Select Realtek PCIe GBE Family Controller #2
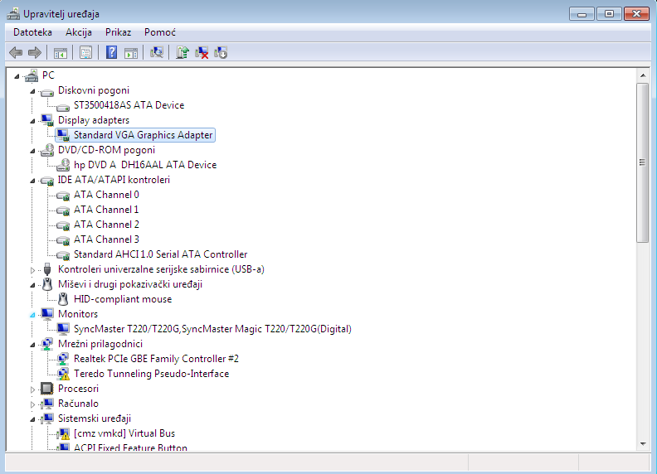Image resolution: width=657 pixels, height=474 pixels. tap(156, 359)
